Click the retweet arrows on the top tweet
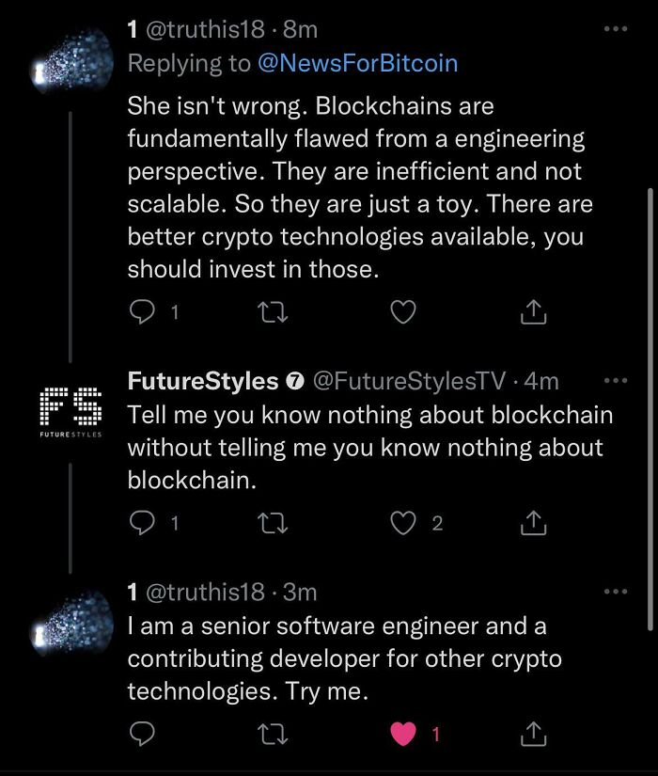The height and width of the screenshot is (776, 658). click(272, 311)
